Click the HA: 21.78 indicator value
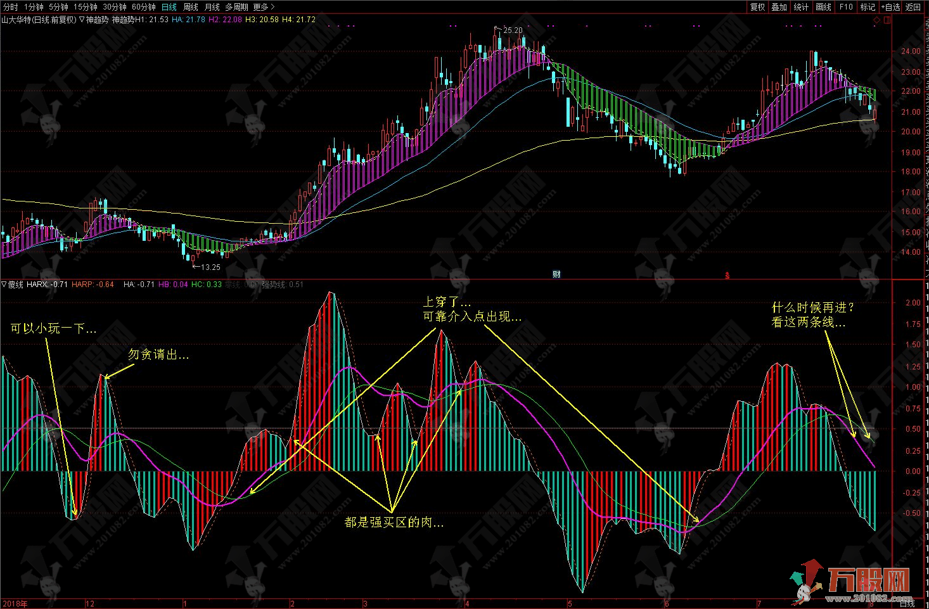Viewport: 929px width, 609px height. click(x=188, y=20)
